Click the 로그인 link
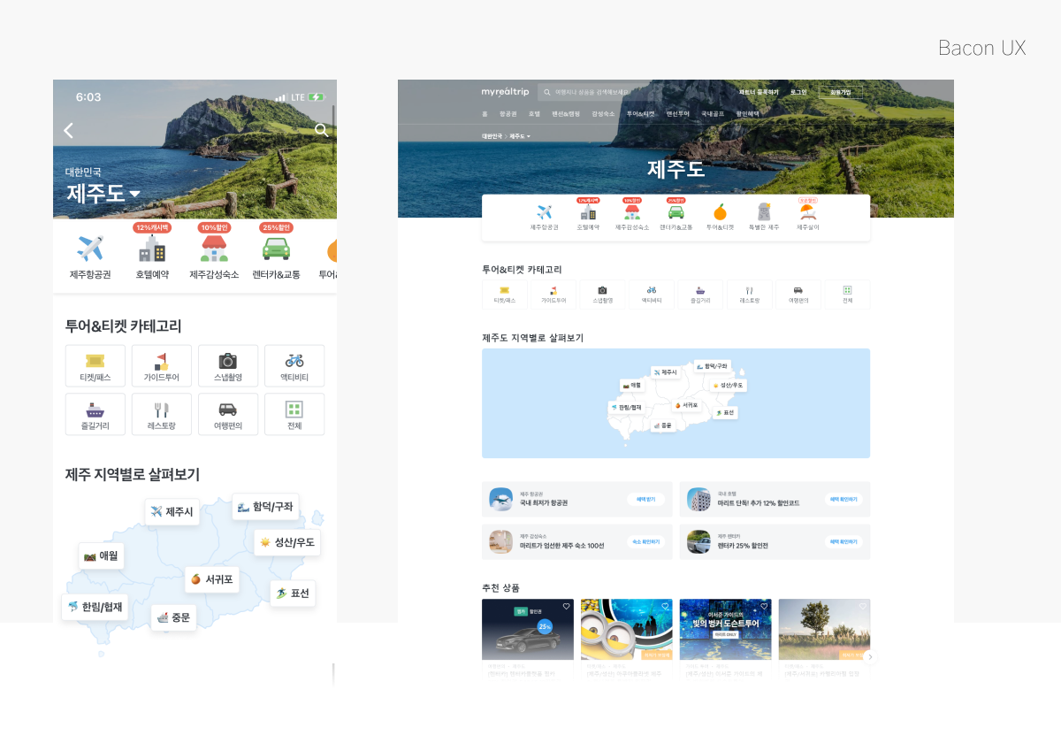Screen dimensions: 1061x743 tap(798, 92)
